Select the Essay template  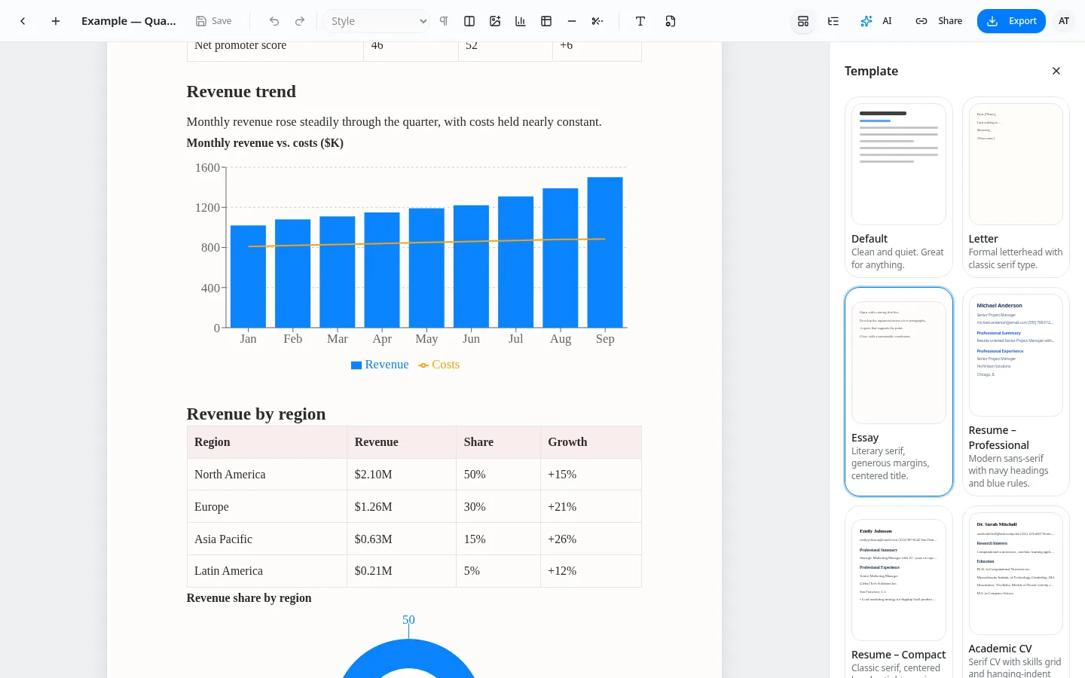tap(899, 392)
